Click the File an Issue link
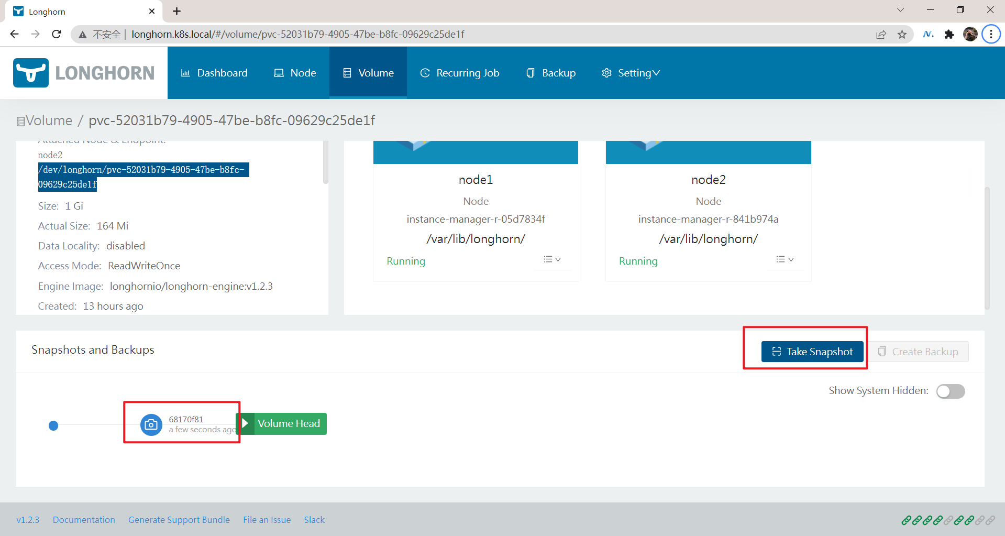 point(267,520)
